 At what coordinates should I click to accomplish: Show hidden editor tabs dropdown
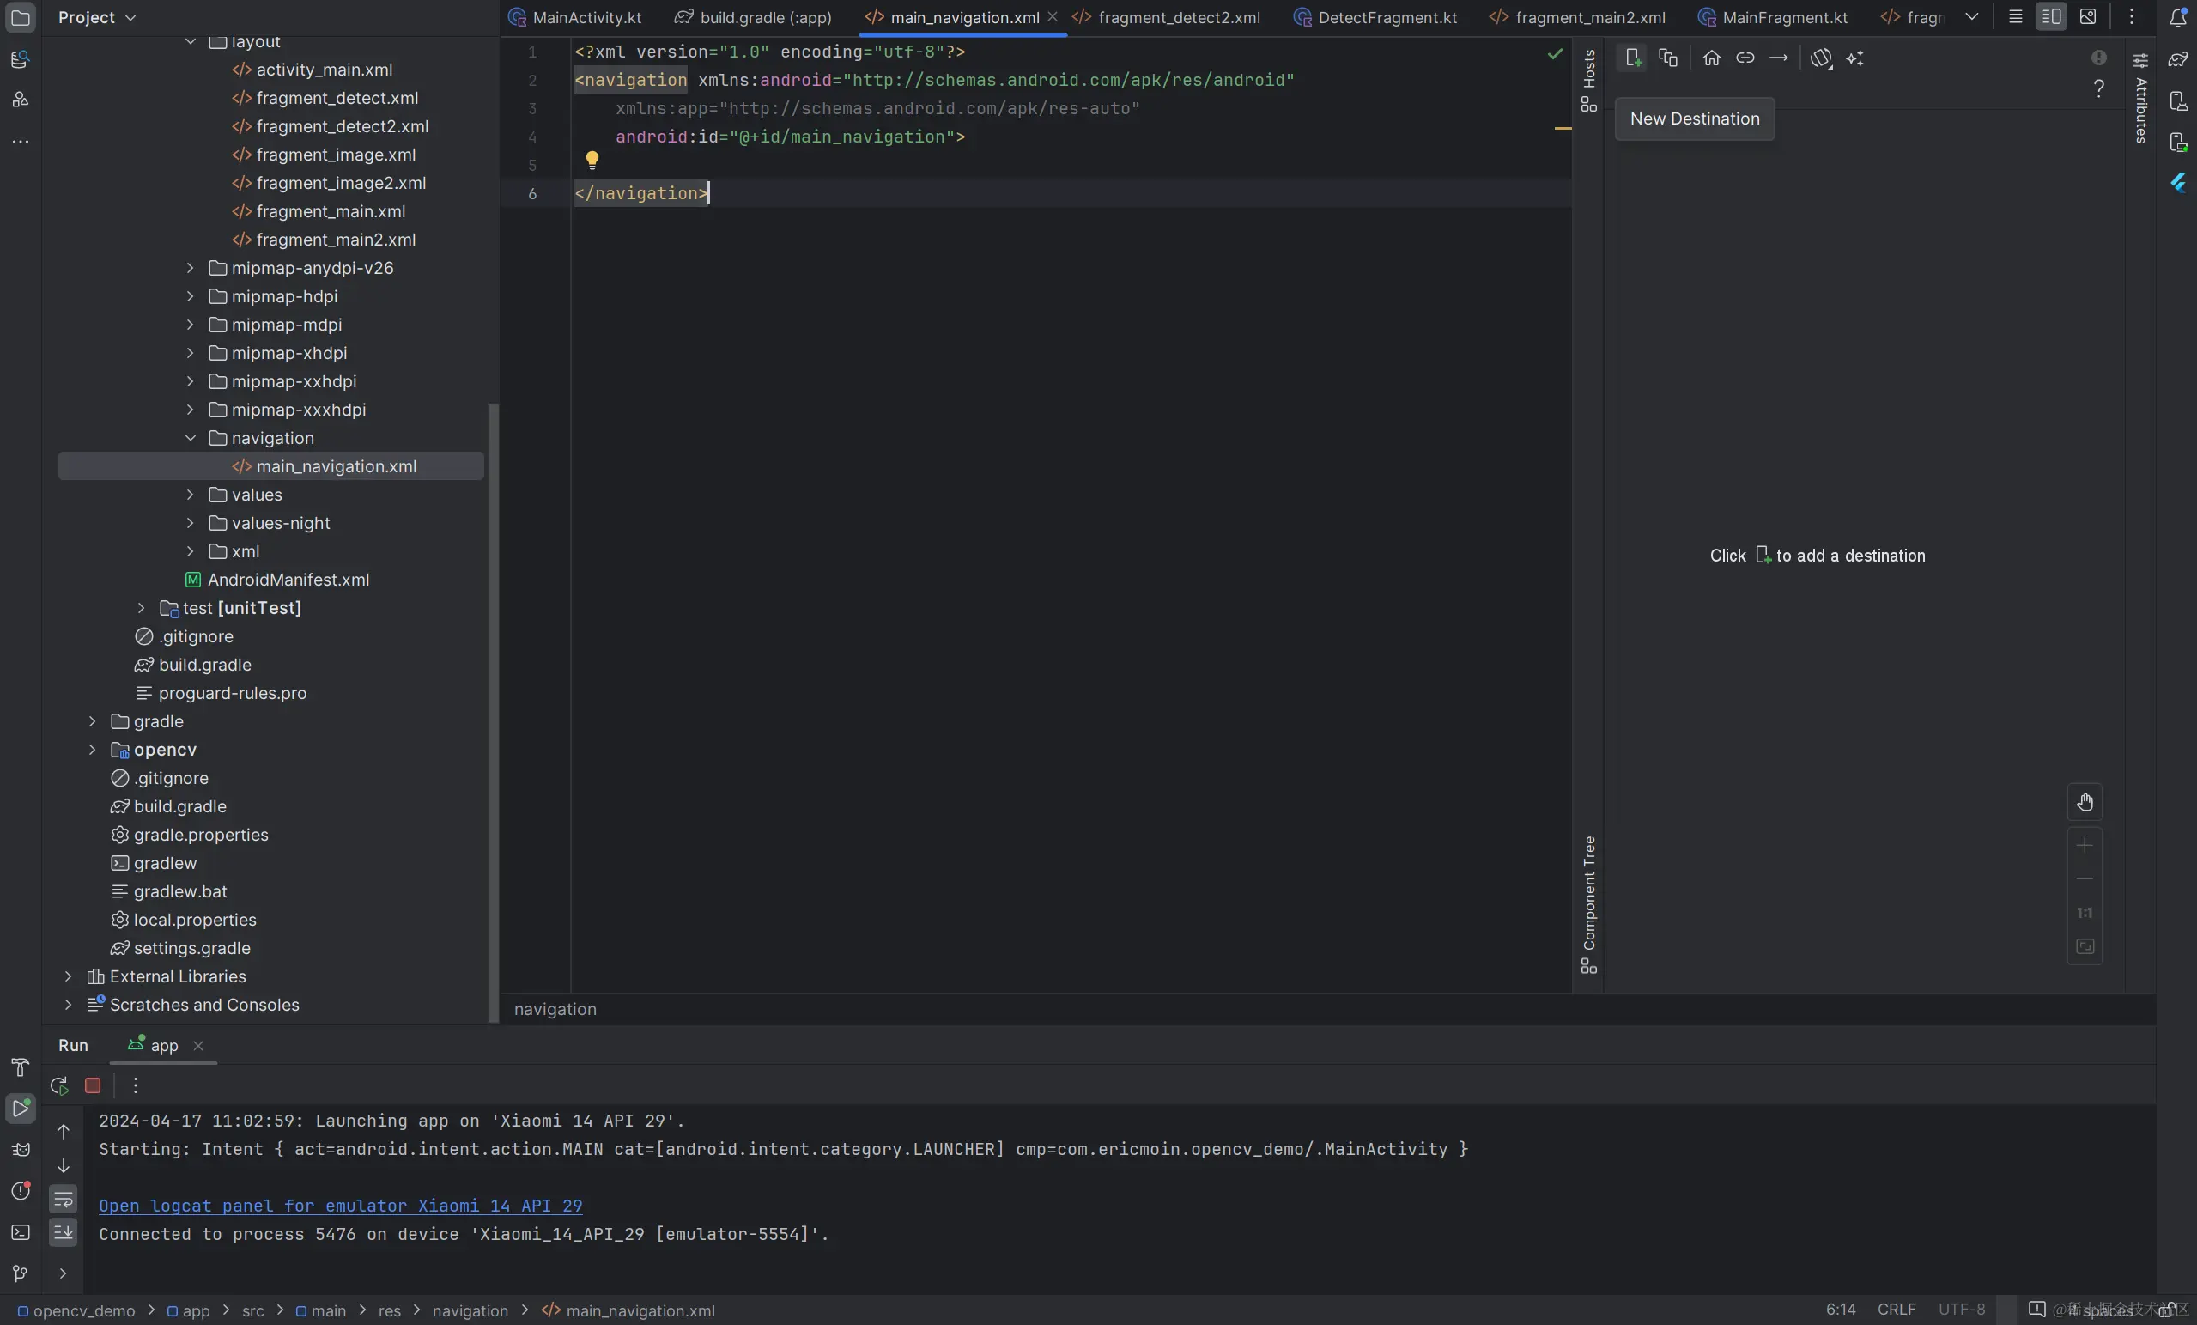click(x=1971, y=17)
